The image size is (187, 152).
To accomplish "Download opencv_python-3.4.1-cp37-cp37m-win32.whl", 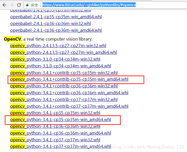I will [x=55, y=140].
